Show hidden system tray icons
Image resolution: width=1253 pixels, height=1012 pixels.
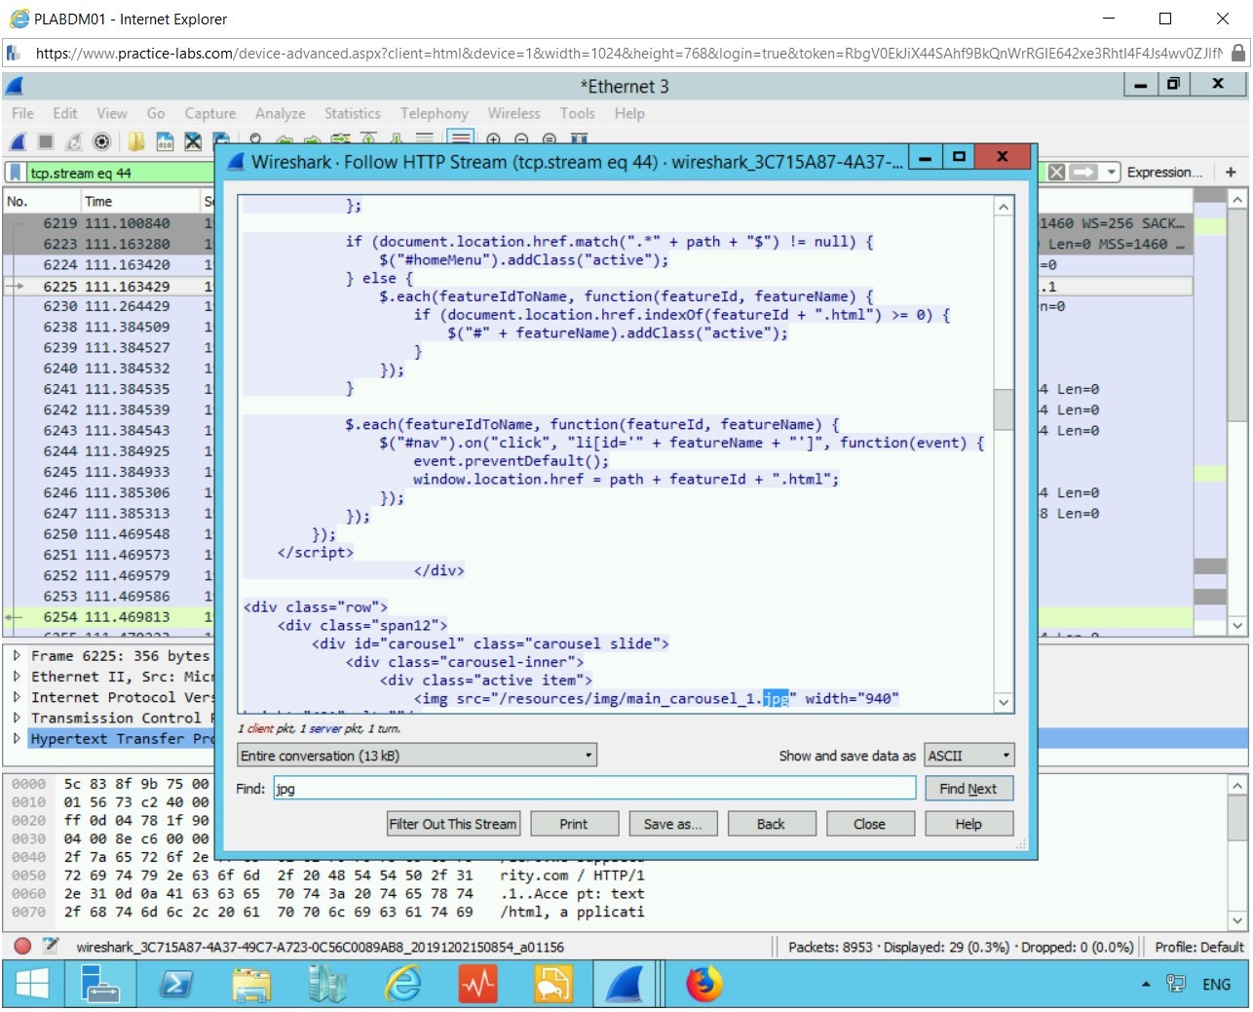(1146, 984)
